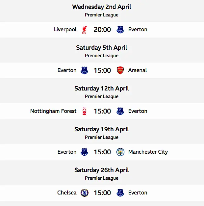The image size is (204, 206).
Task: Click the 20:00 kickoff time
Action: (x=102, y=30)
